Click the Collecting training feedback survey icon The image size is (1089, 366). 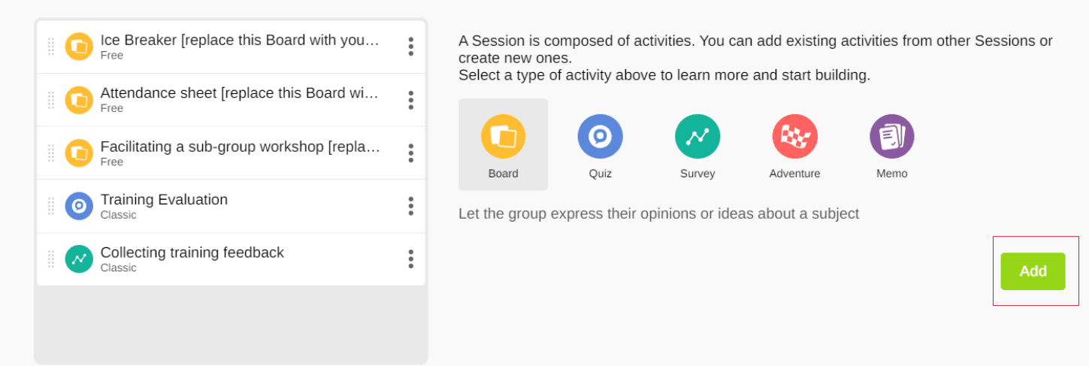pos(79,259)
